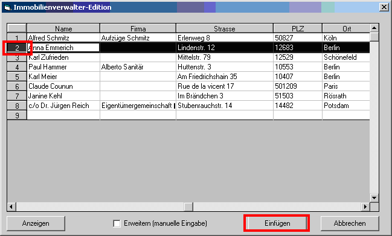392x236 pixels.
Task: Click the PLZ cell '50827'
Action: (298, 38)
